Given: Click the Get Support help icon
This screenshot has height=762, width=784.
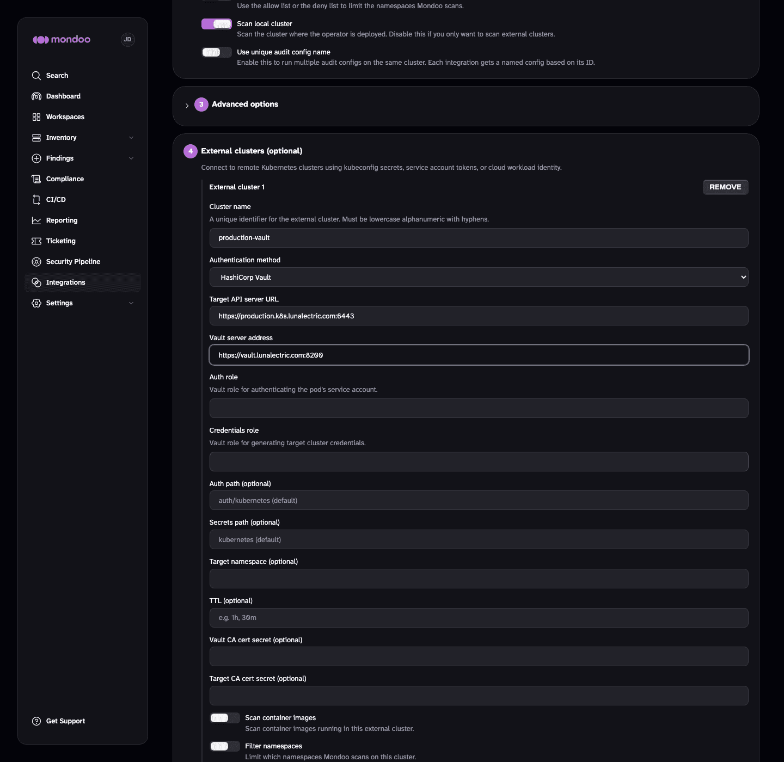Looking at the screenshot, I should (x=36, y=721).
